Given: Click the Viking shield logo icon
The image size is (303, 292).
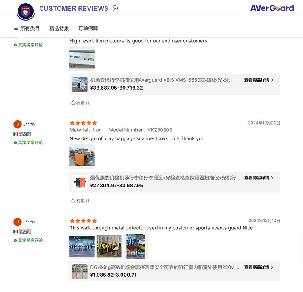Looking at the screenshot, I should coord(25,12).
